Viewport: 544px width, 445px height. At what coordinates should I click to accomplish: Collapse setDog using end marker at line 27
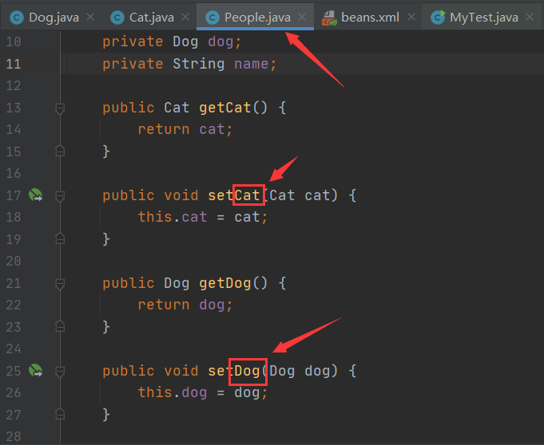[60, 414]
